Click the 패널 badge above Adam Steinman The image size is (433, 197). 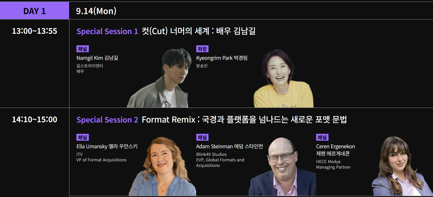click(202, 137)
